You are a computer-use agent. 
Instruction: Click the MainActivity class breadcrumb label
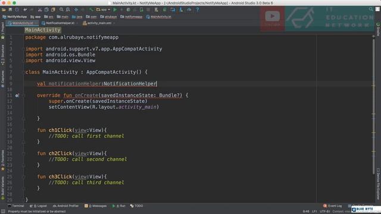(x=43, y=30)
